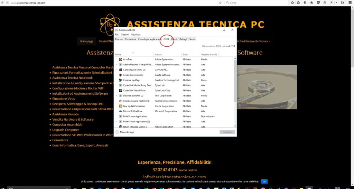Accept cookies with the Ok button
This screenshot has width=354, height=189.
click(x=264, y=181)
